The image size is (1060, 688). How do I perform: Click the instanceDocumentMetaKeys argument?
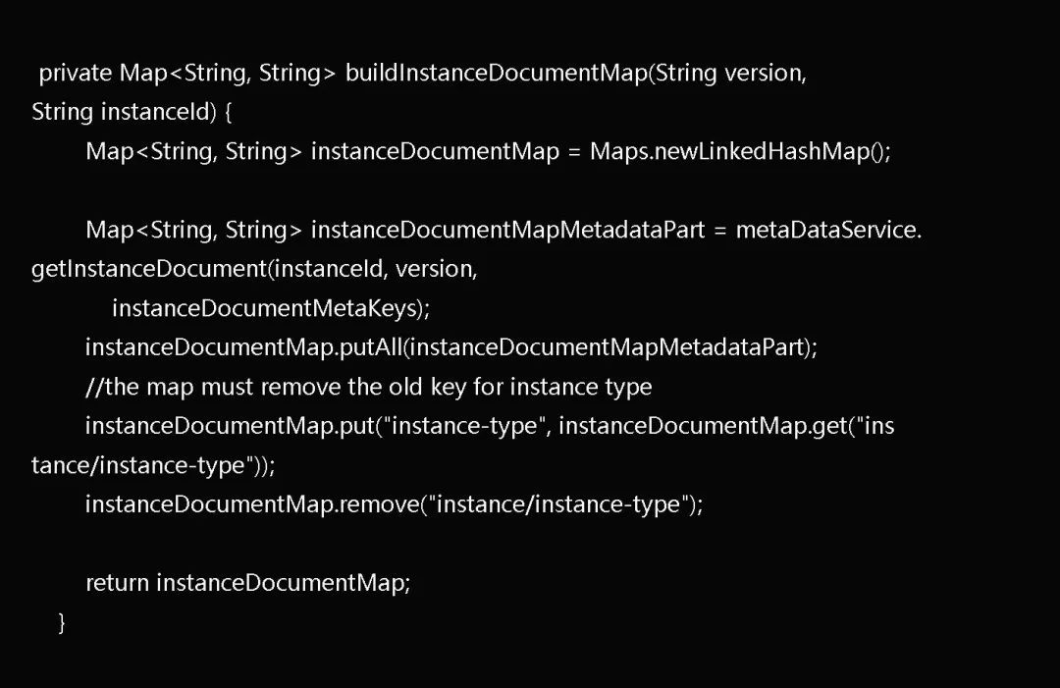coord(264,308)
